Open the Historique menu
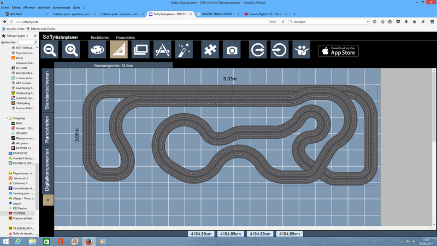 pyautogui.click(x=45, y=8)
